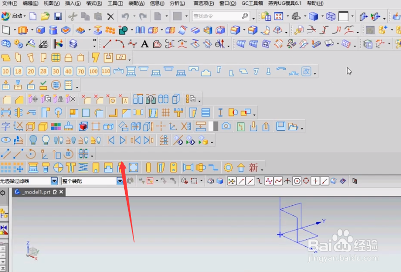
Task: Click the 新 button in mold toolbar
Action: point(253,168)
